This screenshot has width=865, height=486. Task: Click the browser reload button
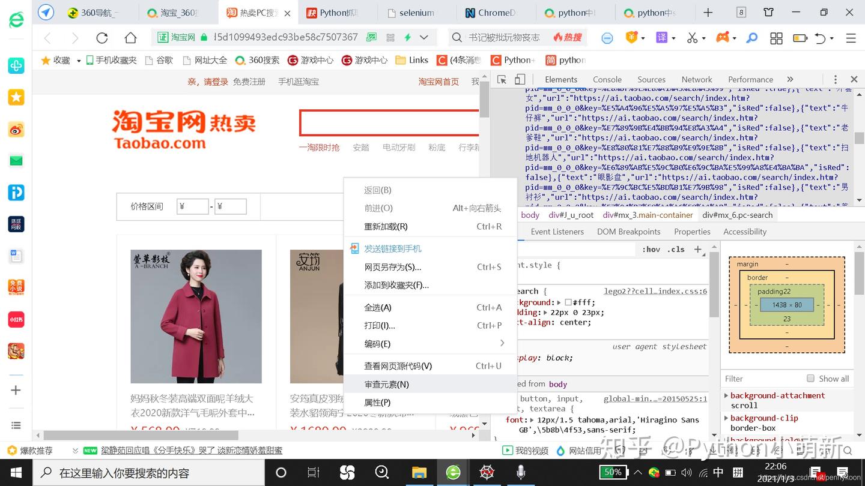click(x=102, y=38)
